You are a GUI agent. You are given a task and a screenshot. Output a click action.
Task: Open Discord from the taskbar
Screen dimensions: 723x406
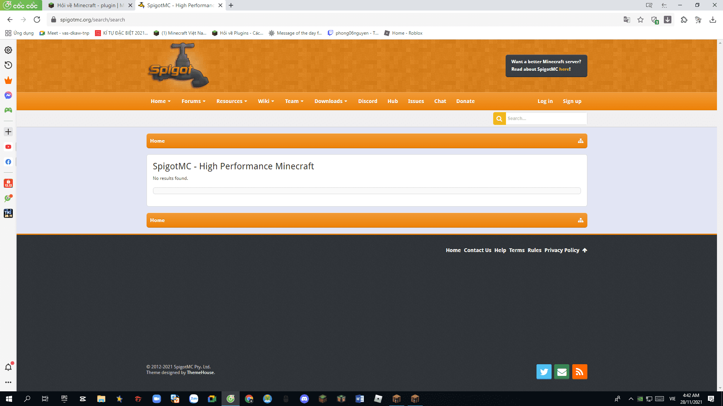point(304,399)
